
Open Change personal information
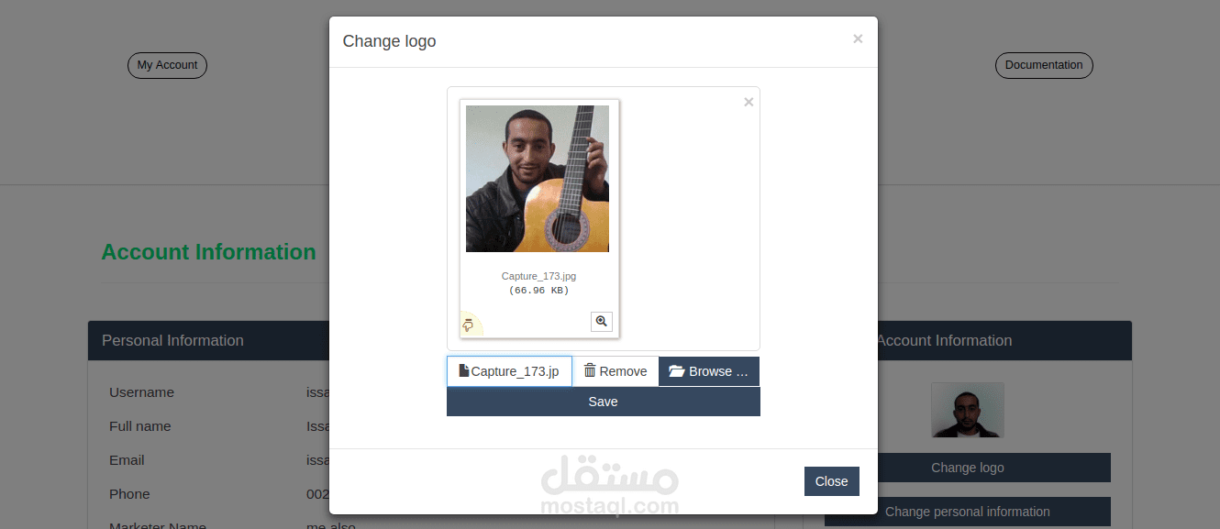[x=968, y=512]
